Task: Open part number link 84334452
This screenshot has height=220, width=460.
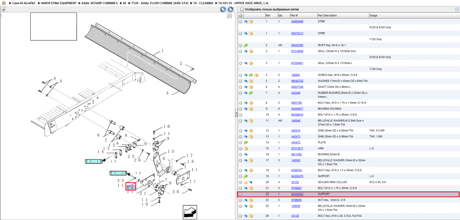Action: point(297,194)
